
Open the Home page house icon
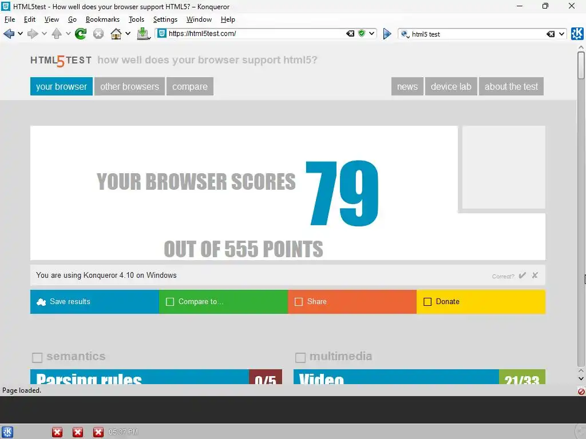(x=116, y=34)
